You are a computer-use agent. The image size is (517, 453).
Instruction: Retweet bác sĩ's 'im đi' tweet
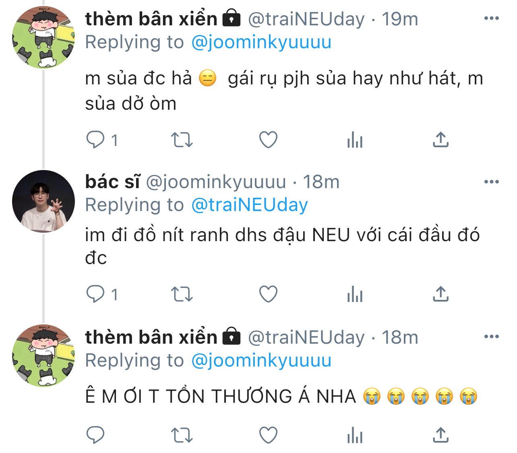182,295
